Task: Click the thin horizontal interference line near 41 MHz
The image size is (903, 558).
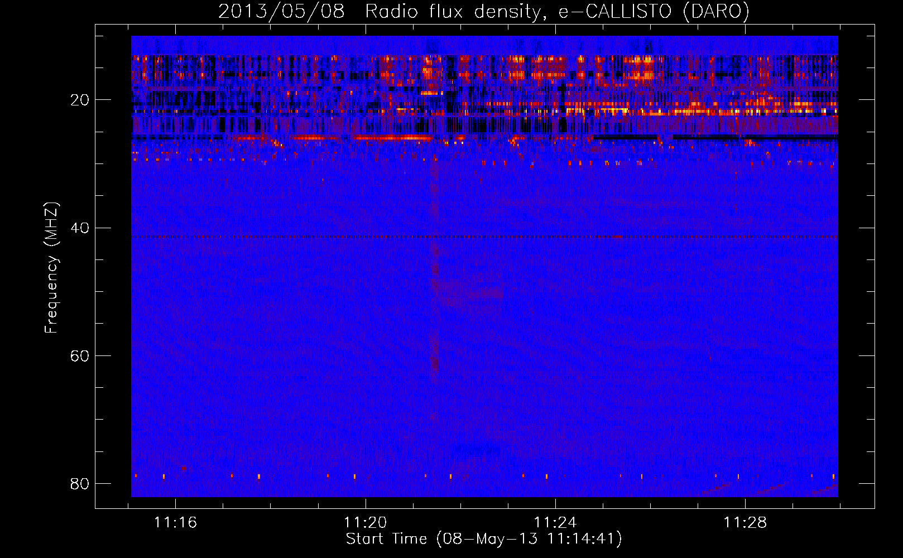Action: point(484,237)
